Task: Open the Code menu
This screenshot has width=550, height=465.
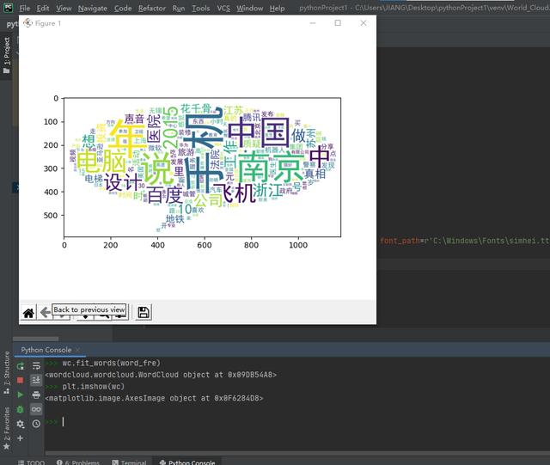Action: [123, 8]
